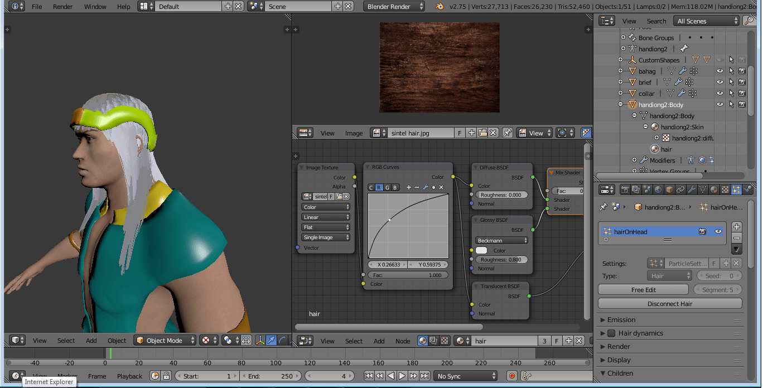Open the Help menu

coord(124,7)
